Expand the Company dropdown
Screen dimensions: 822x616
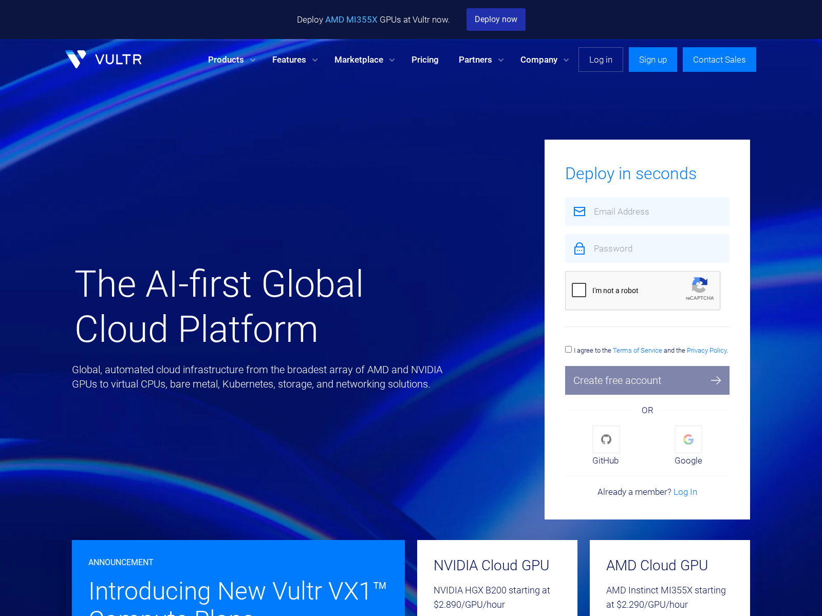coord(538,60)
